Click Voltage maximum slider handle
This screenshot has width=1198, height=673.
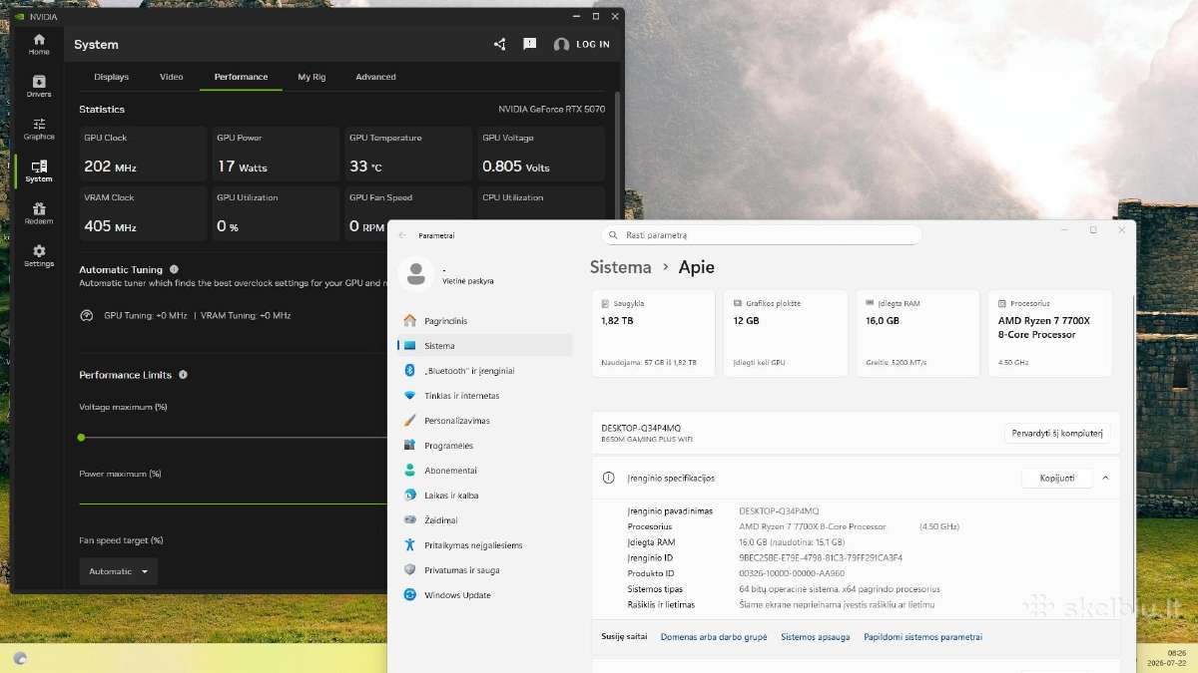coord(81,437)
